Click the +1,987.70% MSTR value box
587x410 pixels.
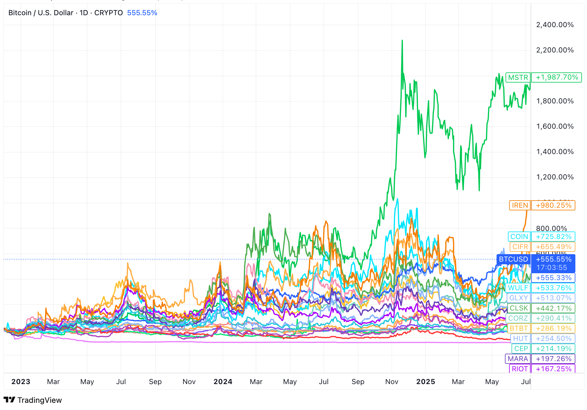tap(557, 77)
